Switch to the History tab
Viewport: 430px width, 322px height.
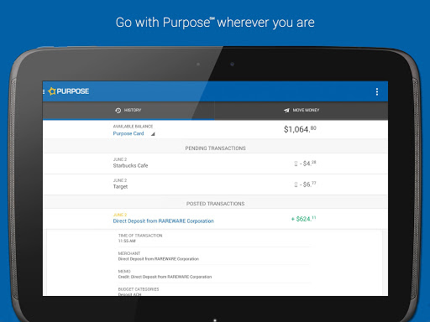coord(128,111)
